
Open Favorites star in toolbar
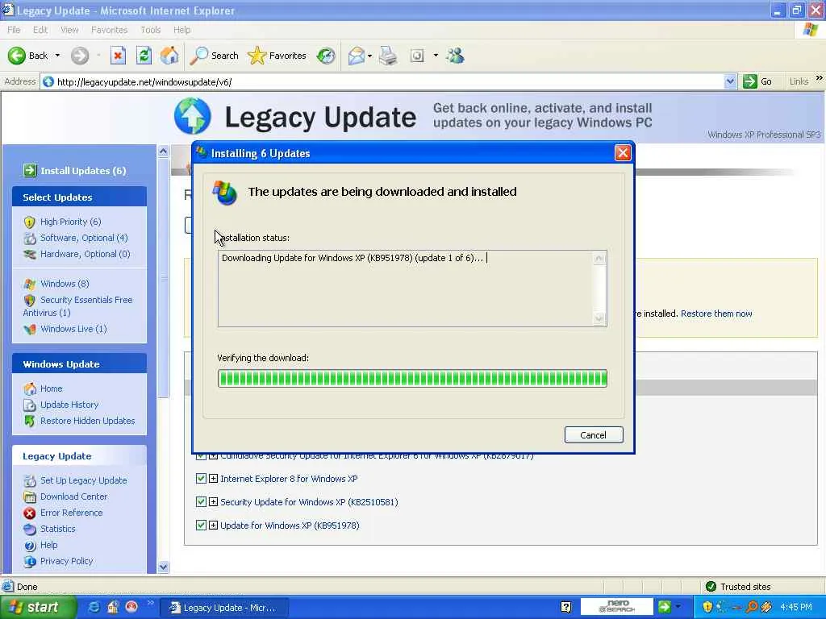[257, 56]
